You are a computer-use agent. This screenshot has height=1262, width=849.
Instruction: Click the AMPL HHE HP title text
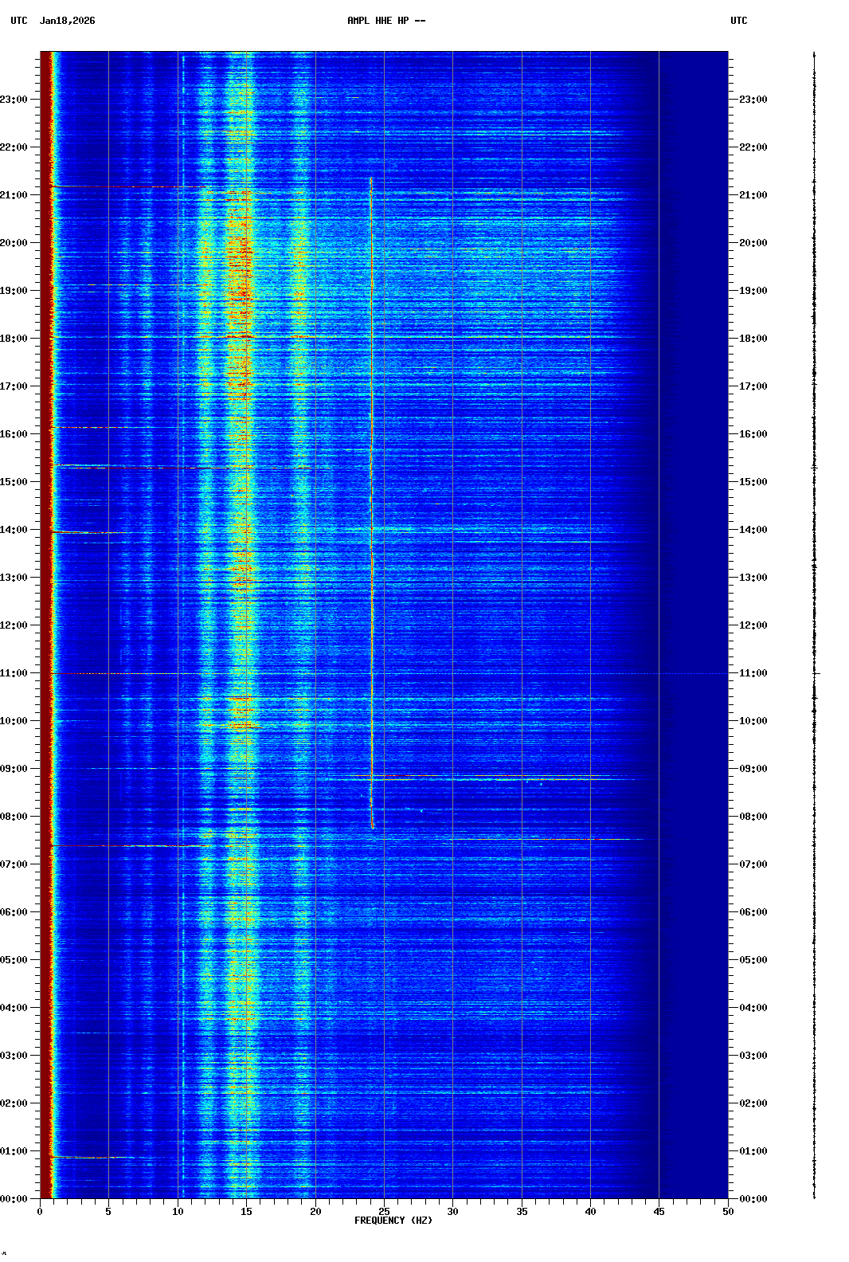click(x=385, y=21)
